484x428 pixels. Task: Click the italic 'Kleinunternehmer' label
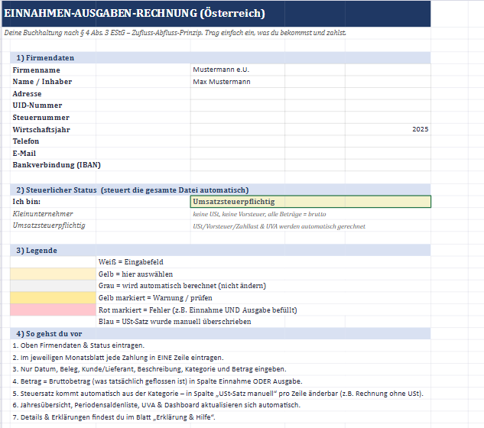(x=43, y=214)
